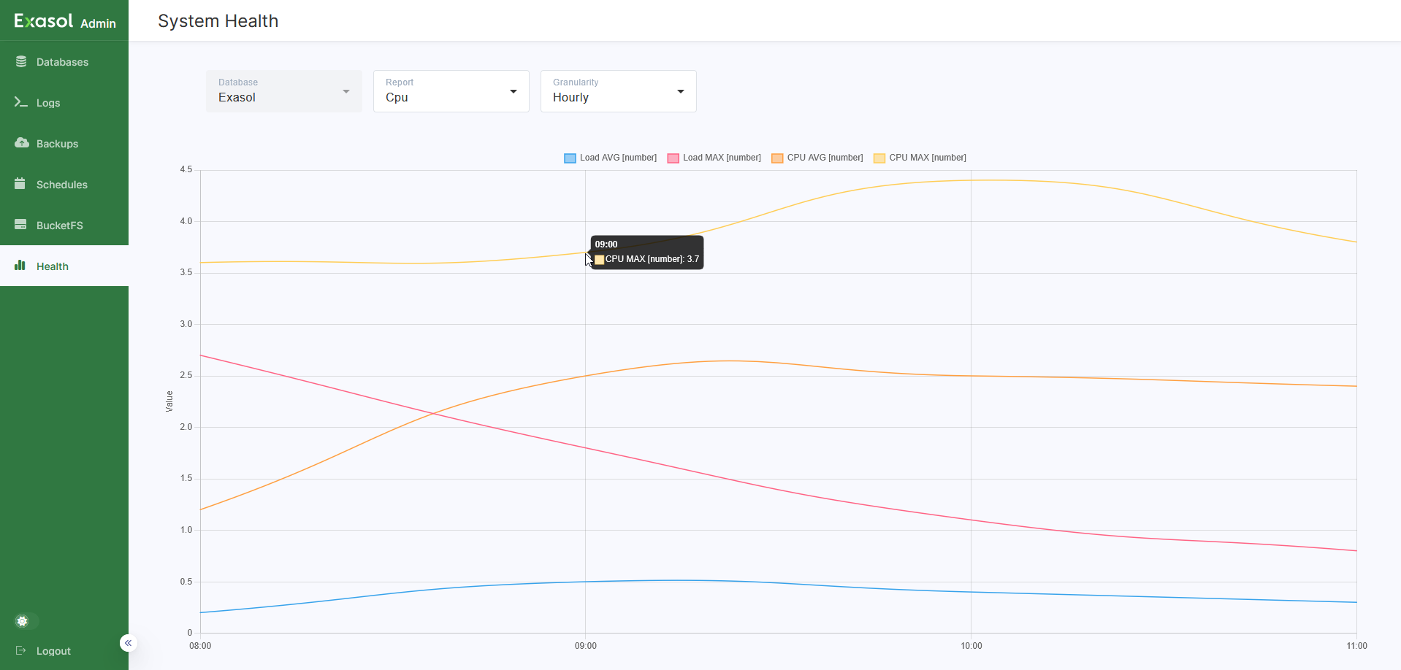Viewport: 1401px width, 670px height.
Task: Click the Backups cloud upload icon
Action: tap(21, 143)
